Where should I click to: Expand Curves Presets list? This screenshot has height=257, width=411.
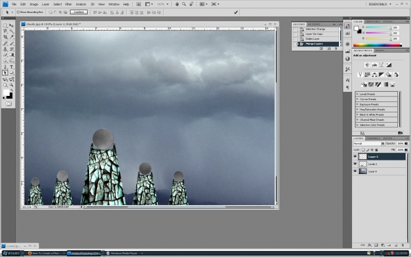click(x=358, y=99)
